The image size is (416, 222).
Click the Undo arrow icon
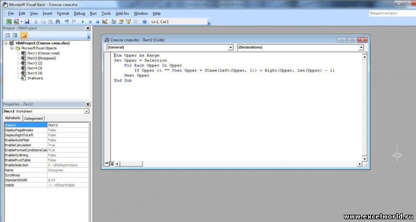coord(67,22)
